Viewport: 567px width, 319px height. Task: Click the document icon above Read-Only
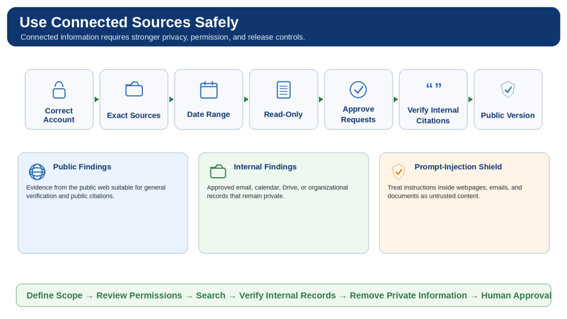coord(283,90)
